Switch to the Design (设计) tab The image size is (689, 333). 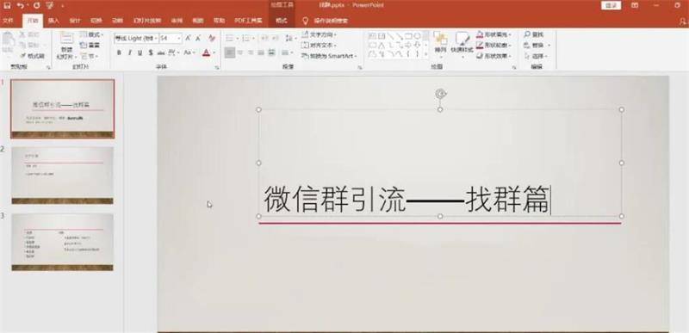[x=75, y=21]
